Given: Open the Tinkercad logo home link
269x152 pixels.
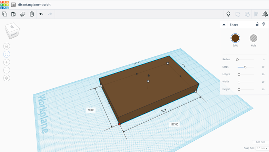Looking at the screenshot, I should pyautogui.click(x=4, y=4).
